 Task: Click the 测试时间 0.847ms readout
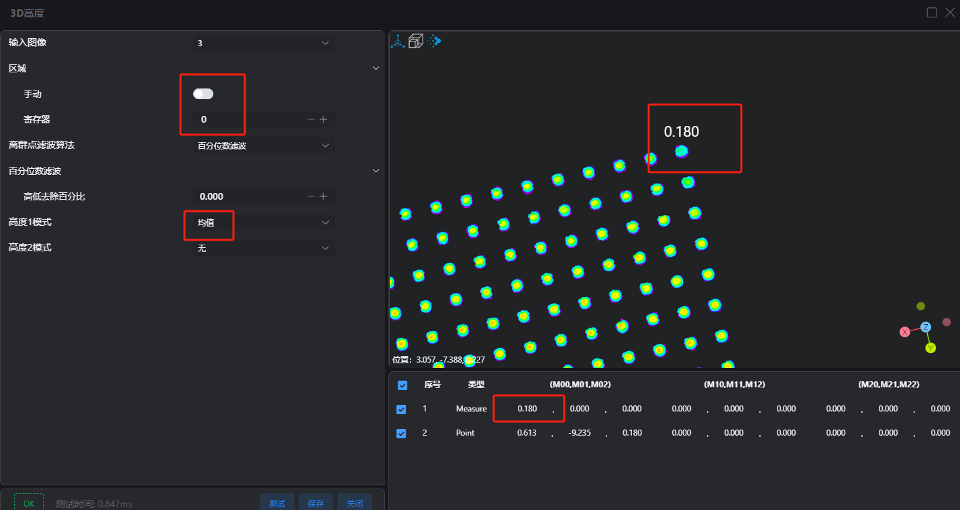coord(94,504)
